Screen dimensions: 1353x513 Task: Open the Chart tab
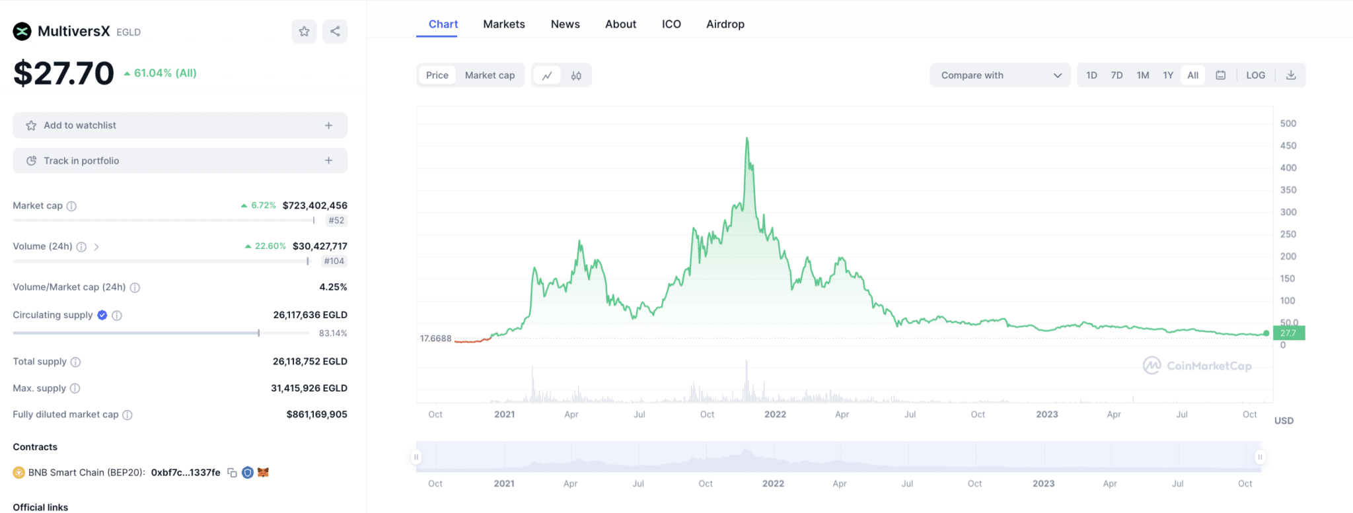pos(443,24)
